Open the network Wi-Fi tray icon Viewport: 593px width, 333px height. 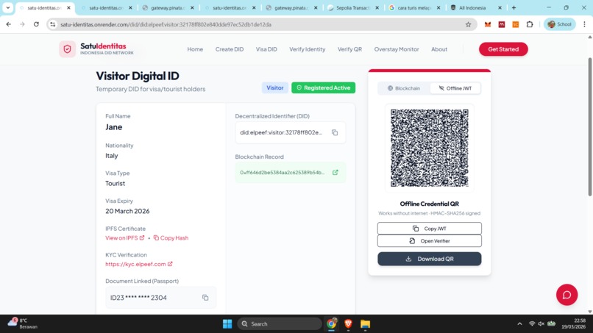(x=532, y=324)
